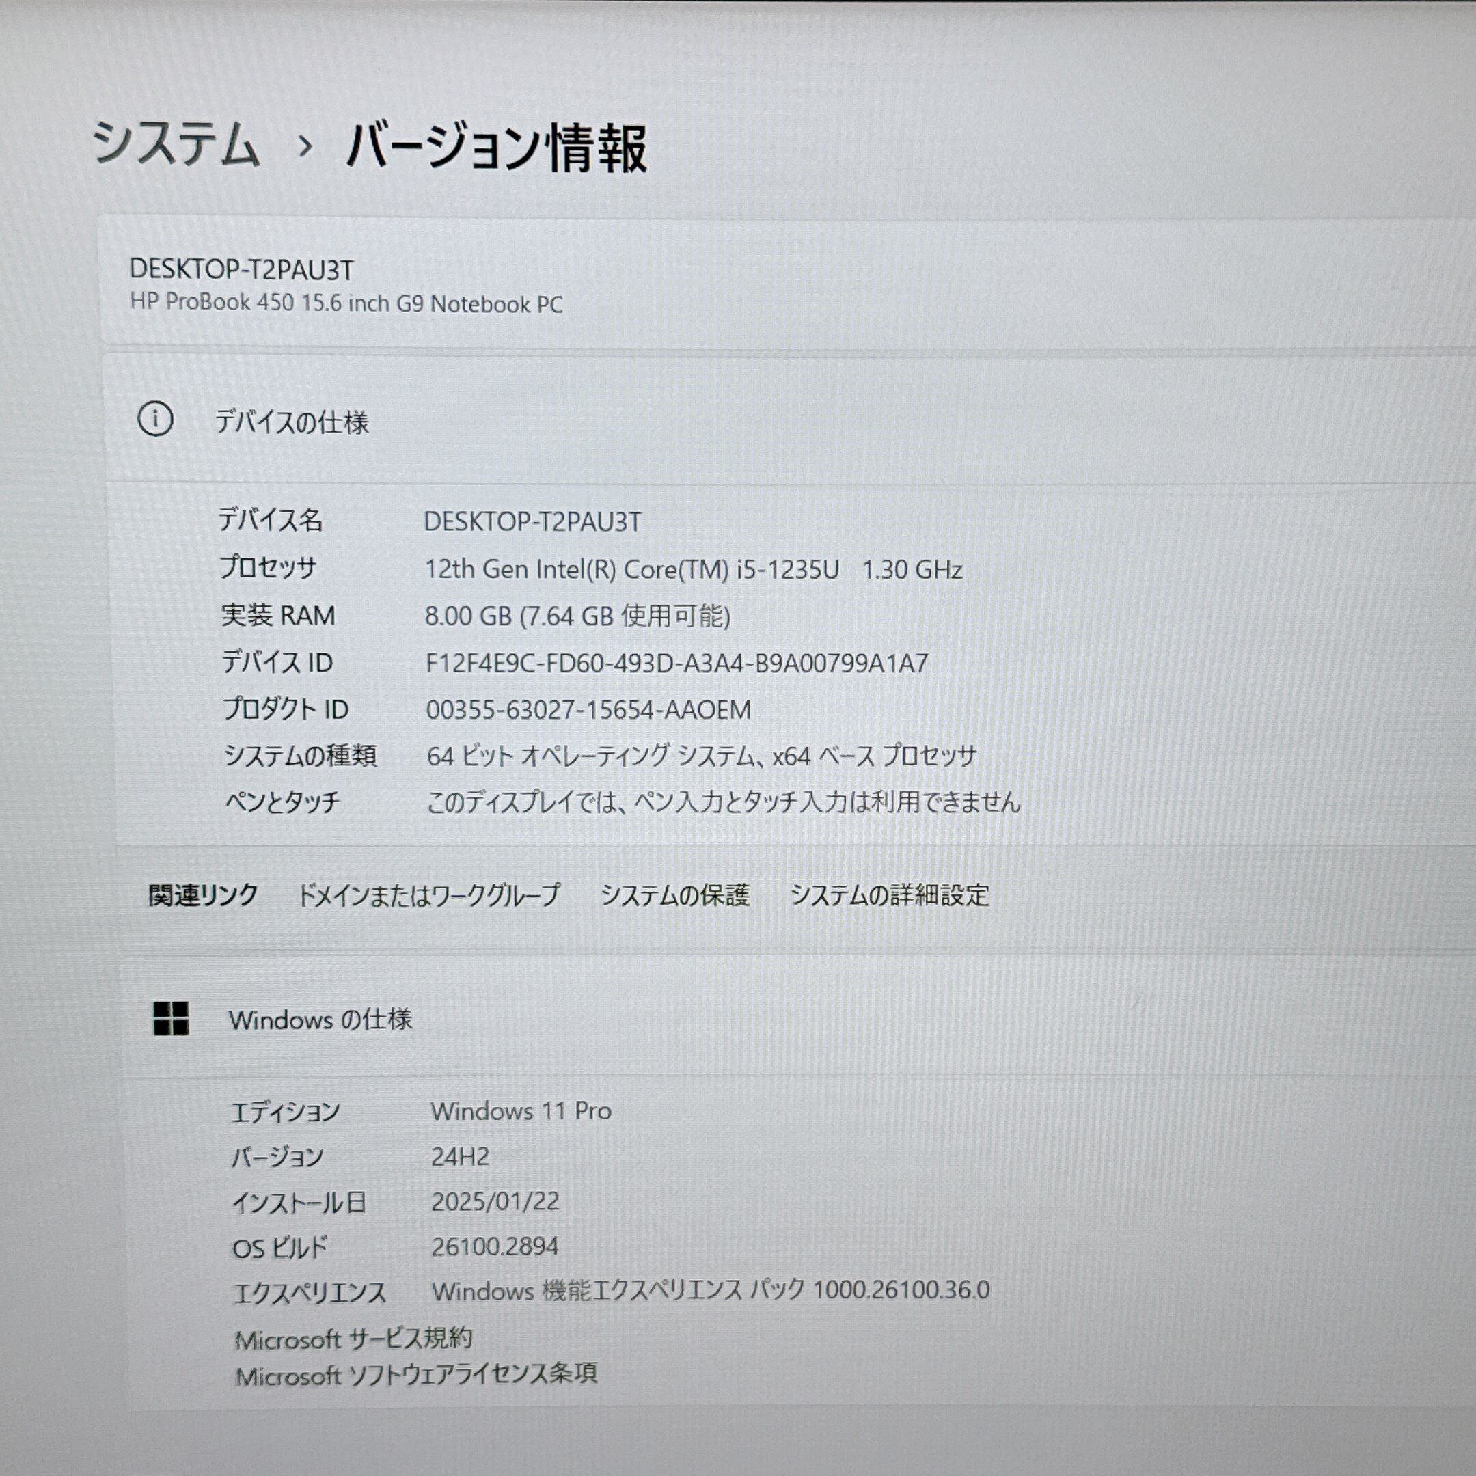1476x1476 pixels.
Task: Collapse the Windows の仕様 section header
Action: pos(320,1019)
